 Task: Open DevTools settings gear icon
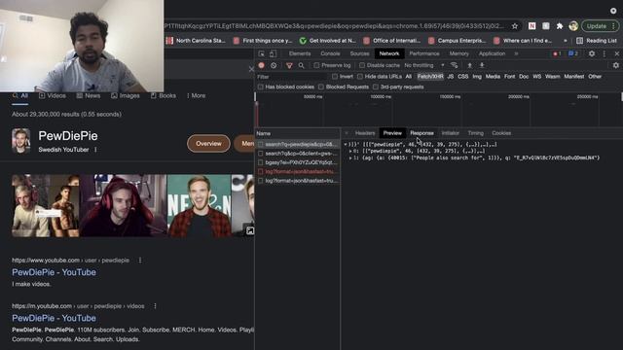coord(592,53)
